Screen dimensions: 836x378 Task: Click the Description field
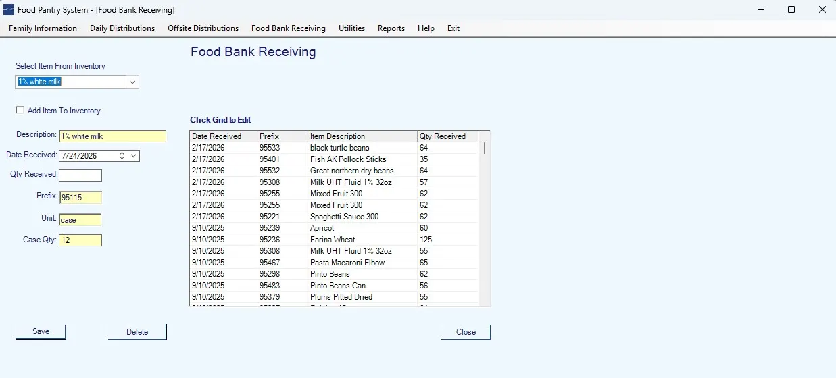[112, 136]
